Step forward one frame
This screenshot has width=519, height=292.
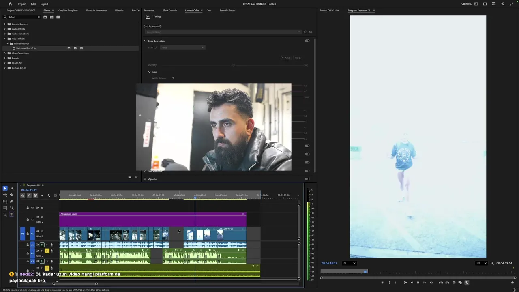pos(425,283)
